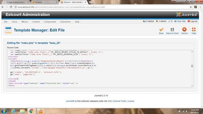Bookmark page with the star icon
Screen dimensions: 203x114
tap(191, 7)
